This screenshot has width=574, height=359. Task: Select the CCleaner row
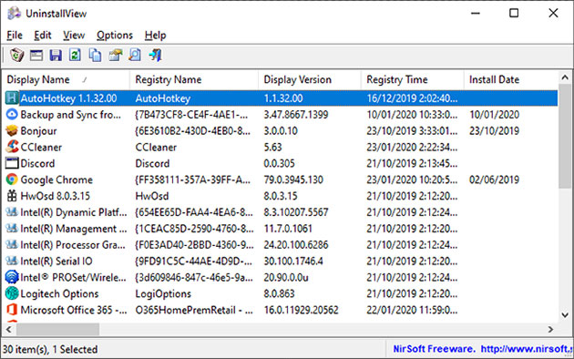pyautogui.click(x=282, y=147)
